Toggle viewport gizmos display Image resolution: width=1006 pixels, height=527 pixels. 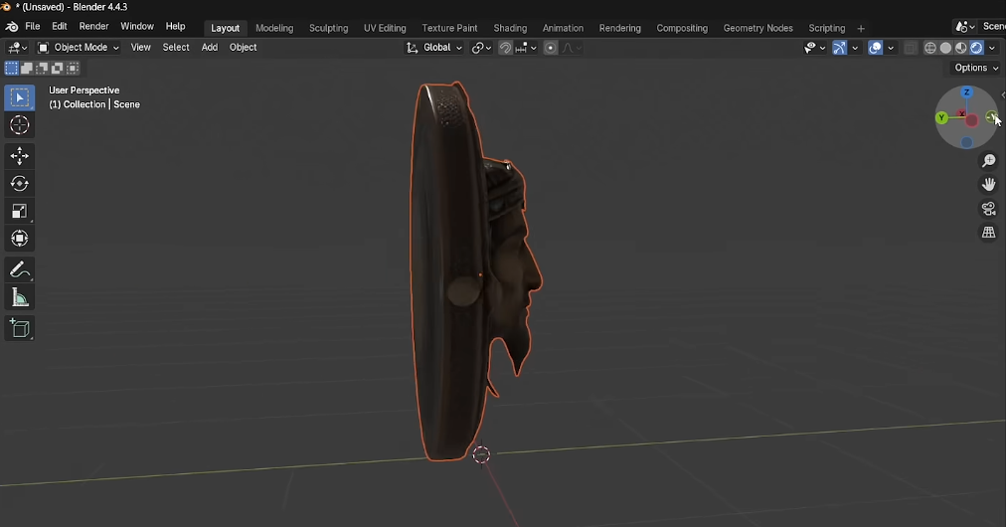[839, 48]
